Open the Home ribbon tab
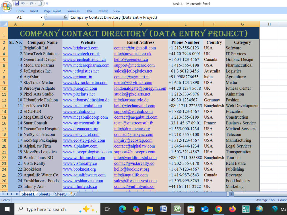This screenshot has width=287, height=215. point(20,11)
